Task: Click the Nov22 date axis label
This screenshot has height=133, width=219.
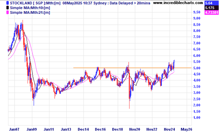Action: coord(152,129)
